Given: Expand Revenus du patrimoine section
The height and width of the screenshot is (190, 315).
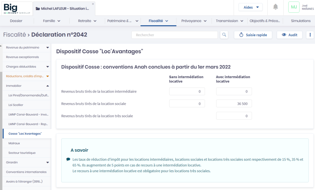Looking at the screenshot, I should coord(47,48).
